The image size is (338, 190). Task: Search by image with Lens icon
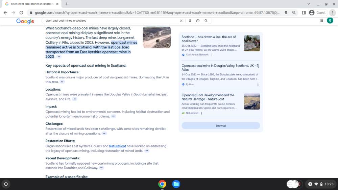click(x=198, y=21)
